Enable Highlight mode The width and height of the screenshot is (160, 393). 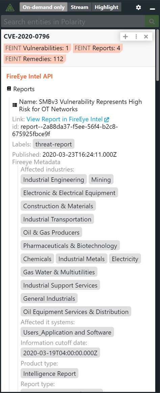(x=106, y=7)
